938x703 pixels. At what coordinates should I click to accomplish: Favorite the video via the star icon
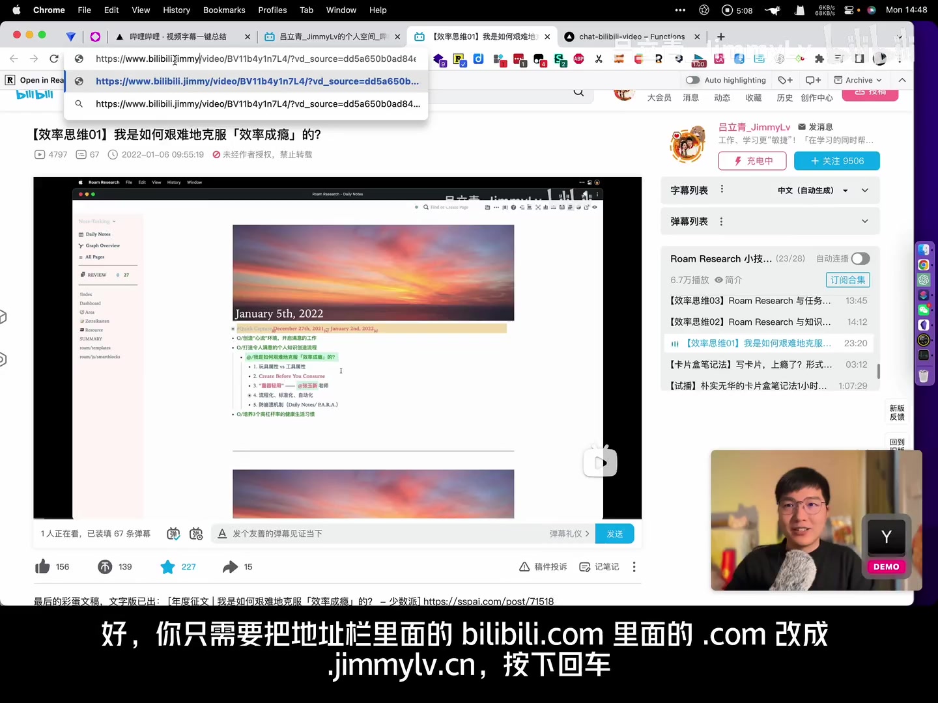pyautogui.click(x=167, y=566)
